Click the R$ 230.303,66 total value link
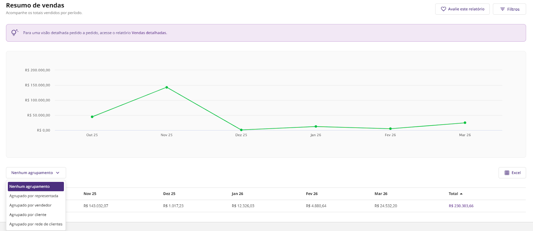 click(x=461, y=206)
